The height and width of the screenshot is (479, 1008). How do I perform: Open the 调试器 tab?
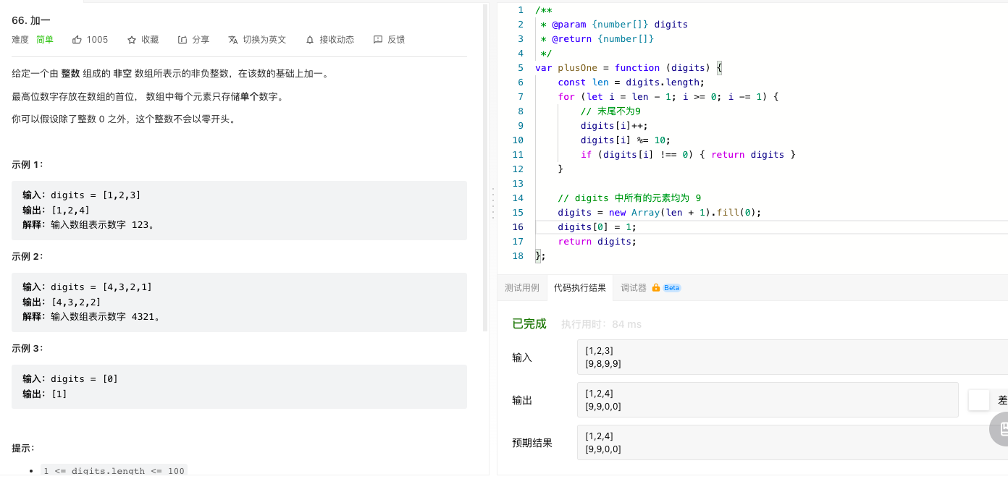(x=634, y=287)
